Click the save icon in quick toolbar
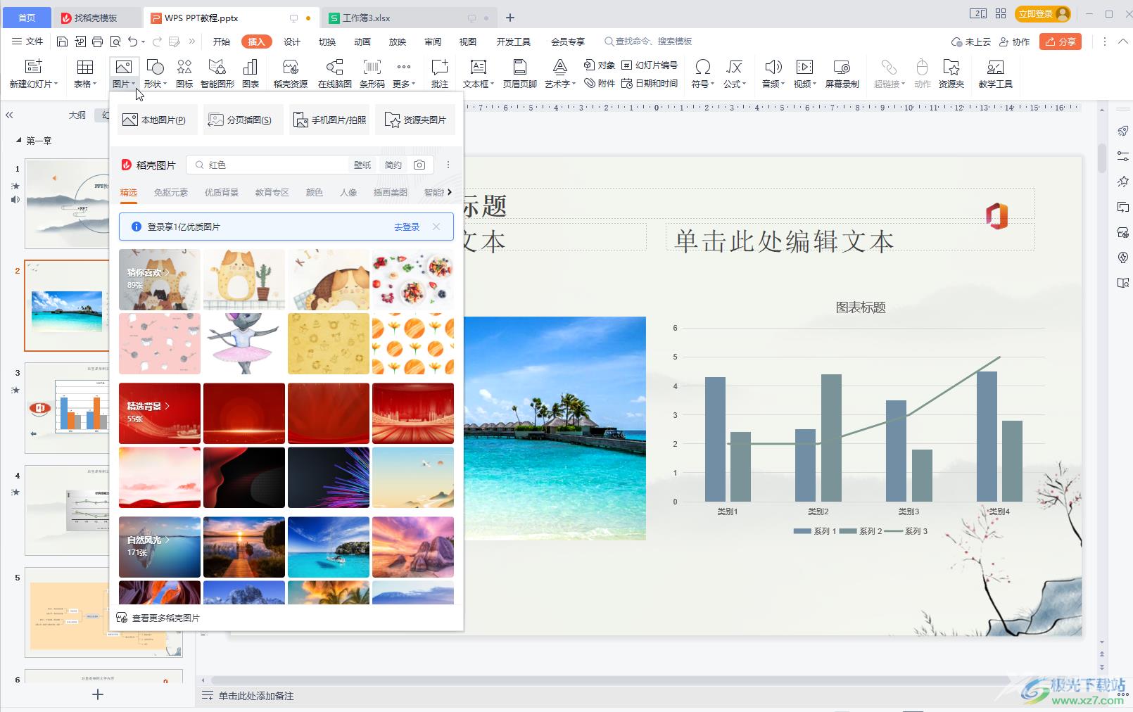The height and width of the screenshot is (712, 1133). [62, 42]
